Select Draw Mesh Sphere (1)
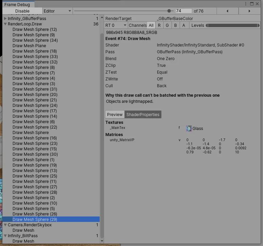Image resolution: width=263 pixels, height=246 pixels. 51,160
